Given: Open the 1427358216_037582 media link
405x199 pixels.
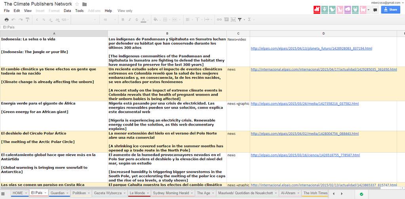Looking at the screenshot, I should (x=305, y=103).
